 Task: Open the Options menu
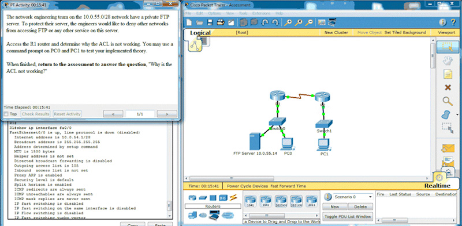214,13
